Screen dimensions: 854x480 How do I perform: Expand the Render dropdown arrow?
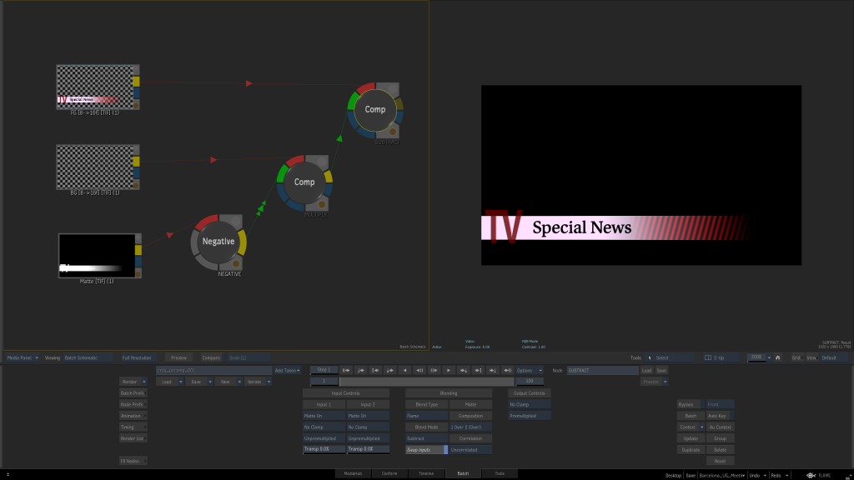click(143, 382)
